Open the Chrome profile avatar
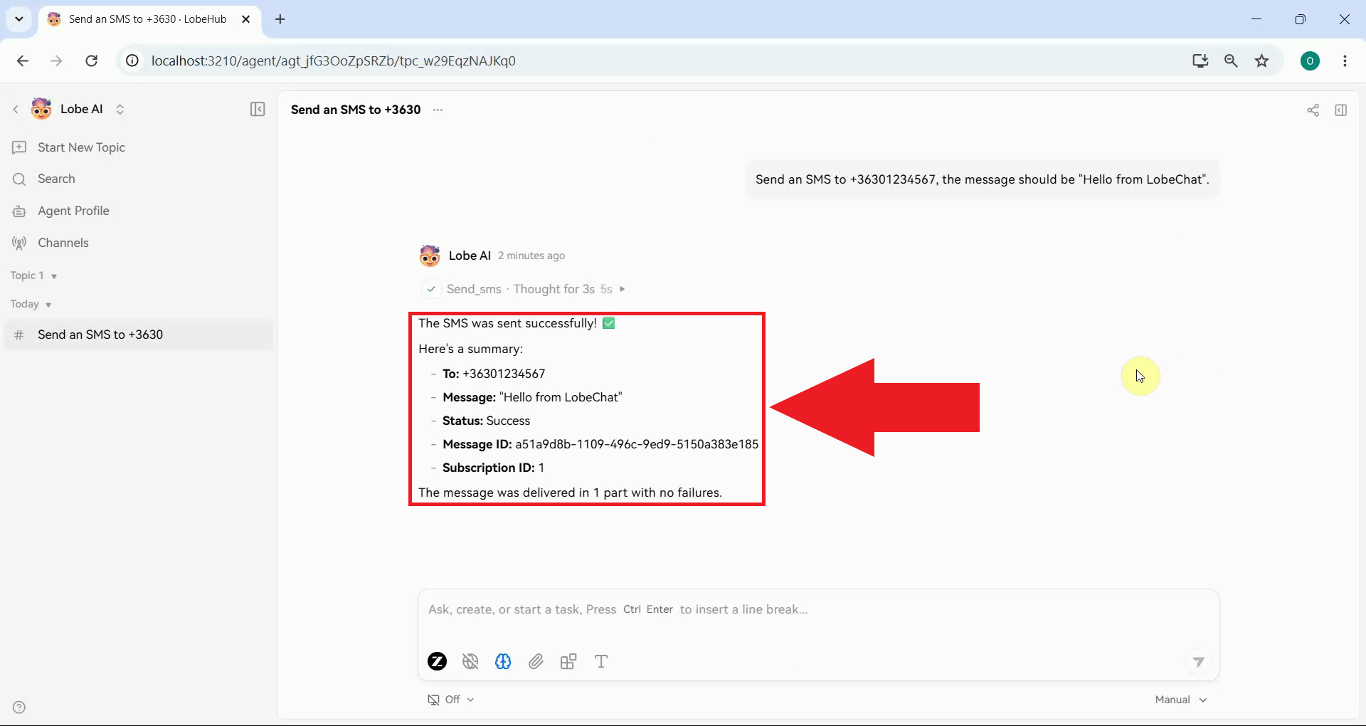 coord(1310,60)
